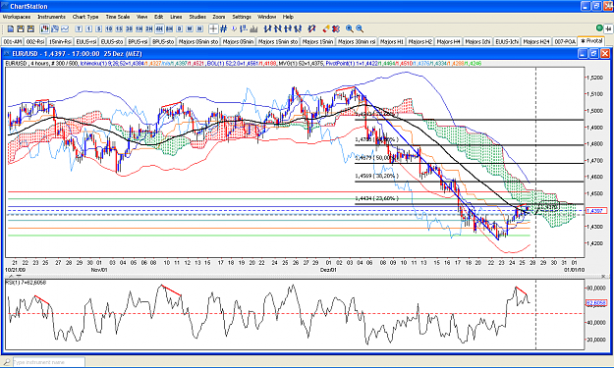The image size is (614, 368).
Task: Select the 5 minute timeframe button
Action: (98, 28)
